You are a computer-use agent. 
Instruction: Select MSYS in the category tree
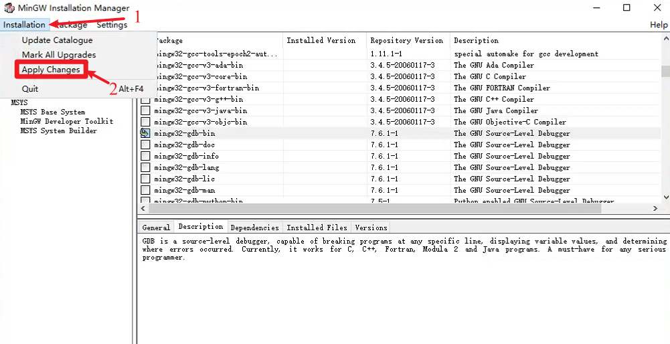(19, 102)
